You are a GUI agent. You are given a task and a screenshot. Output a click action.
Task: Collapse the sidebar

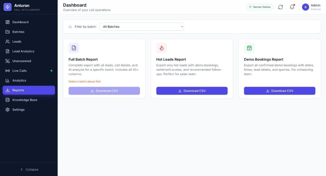click(x=29, y=169)
